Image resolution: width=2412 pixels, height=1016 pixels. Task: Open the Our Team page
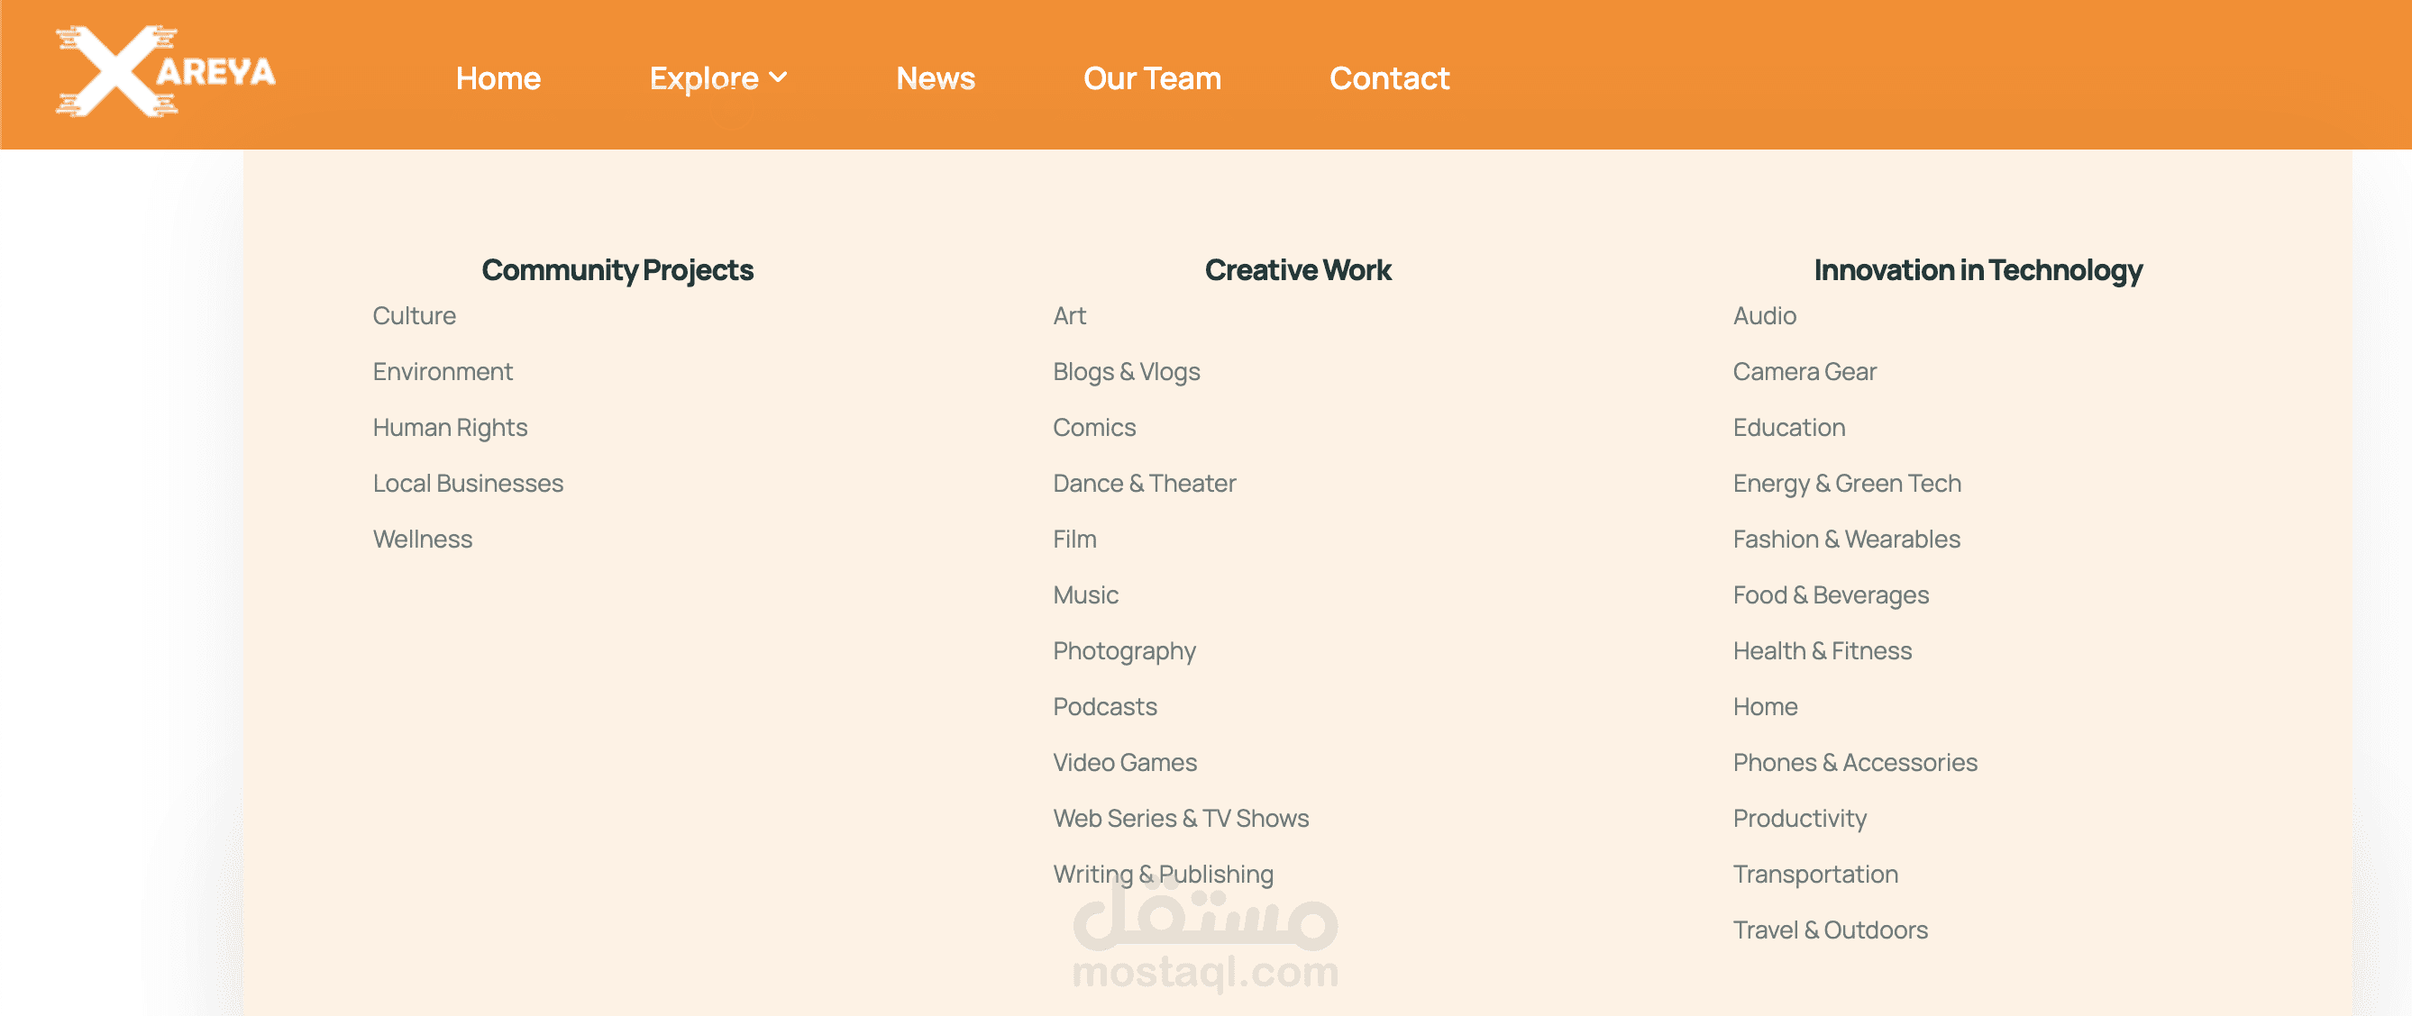pyautogui.click(x=1152, y=77)
